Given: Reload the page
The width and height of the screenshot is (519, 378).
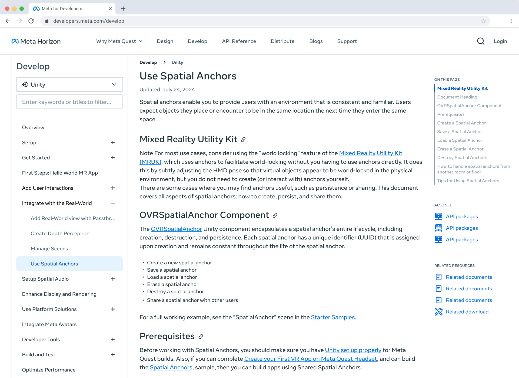Looking at the screenshot, I should (x=31, y=21).
